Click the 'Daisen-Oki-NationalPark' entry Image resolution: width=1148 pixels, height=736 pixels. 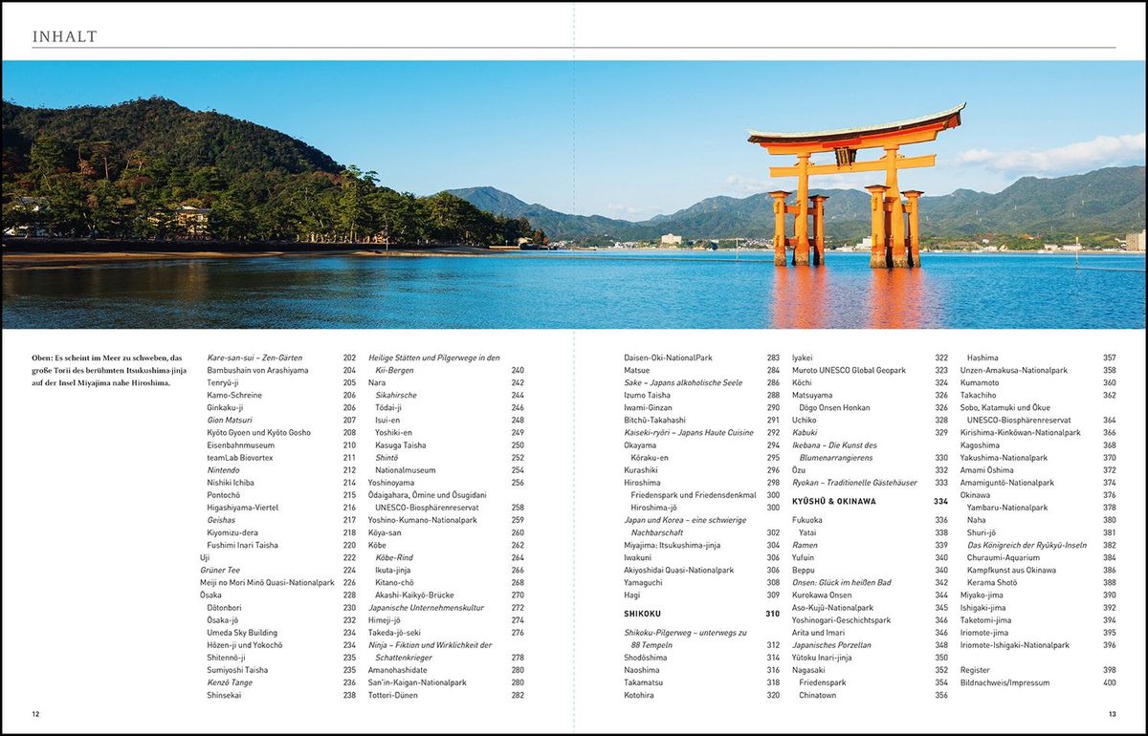[668, 357]
